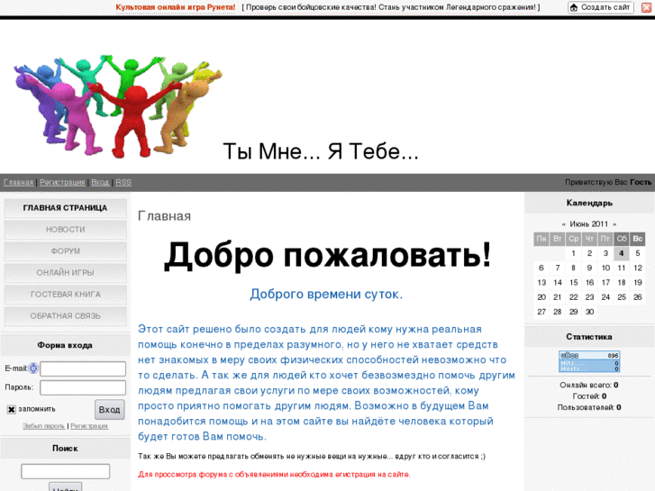Click the Вход login button

tap(109, 410)
